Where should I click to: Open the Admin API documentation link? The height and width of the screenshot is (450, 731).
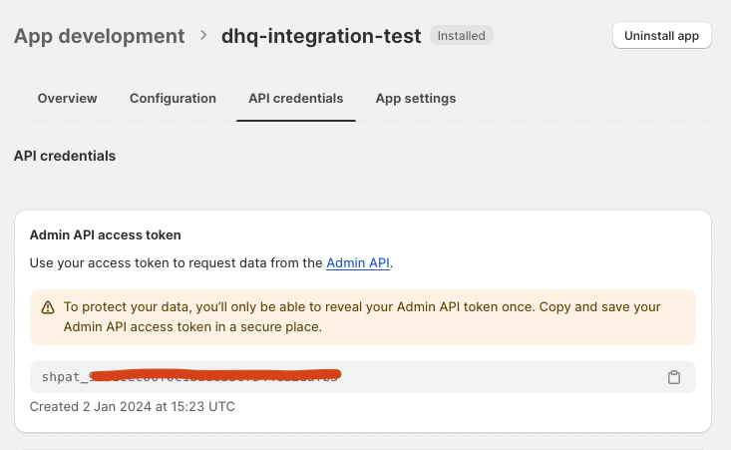click(x=358, y=263)
